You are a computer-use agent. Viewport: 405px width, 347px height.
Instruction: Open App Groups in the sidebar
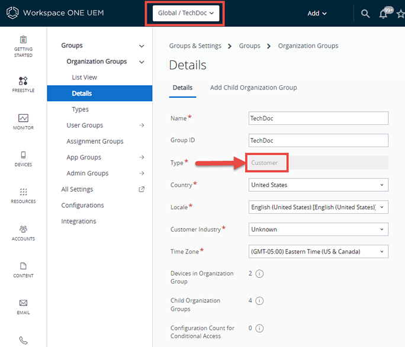pos(83,158)
